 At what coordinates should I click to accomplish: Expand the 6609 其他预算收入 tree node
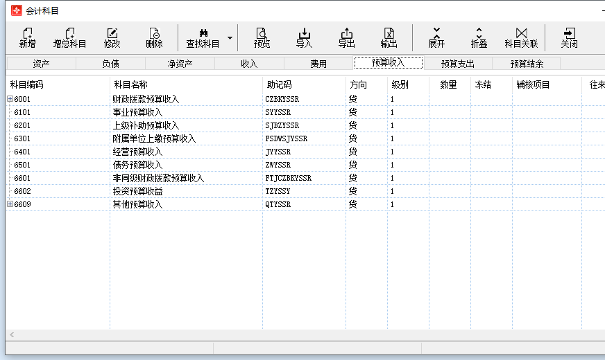[x=10, y=204]
